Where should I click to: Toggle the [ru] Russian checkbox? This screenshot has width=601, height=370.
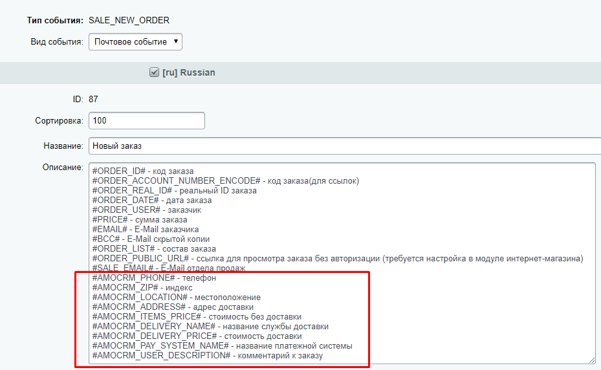154,73
